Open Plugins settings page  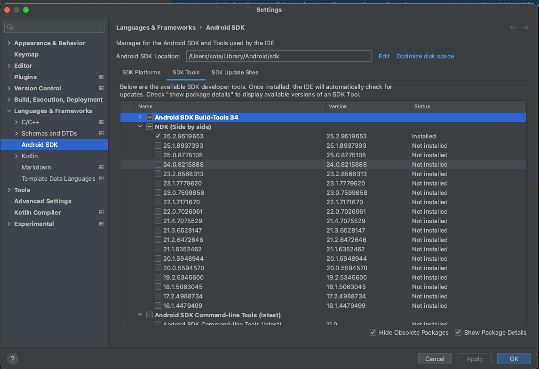click(25, 77)
